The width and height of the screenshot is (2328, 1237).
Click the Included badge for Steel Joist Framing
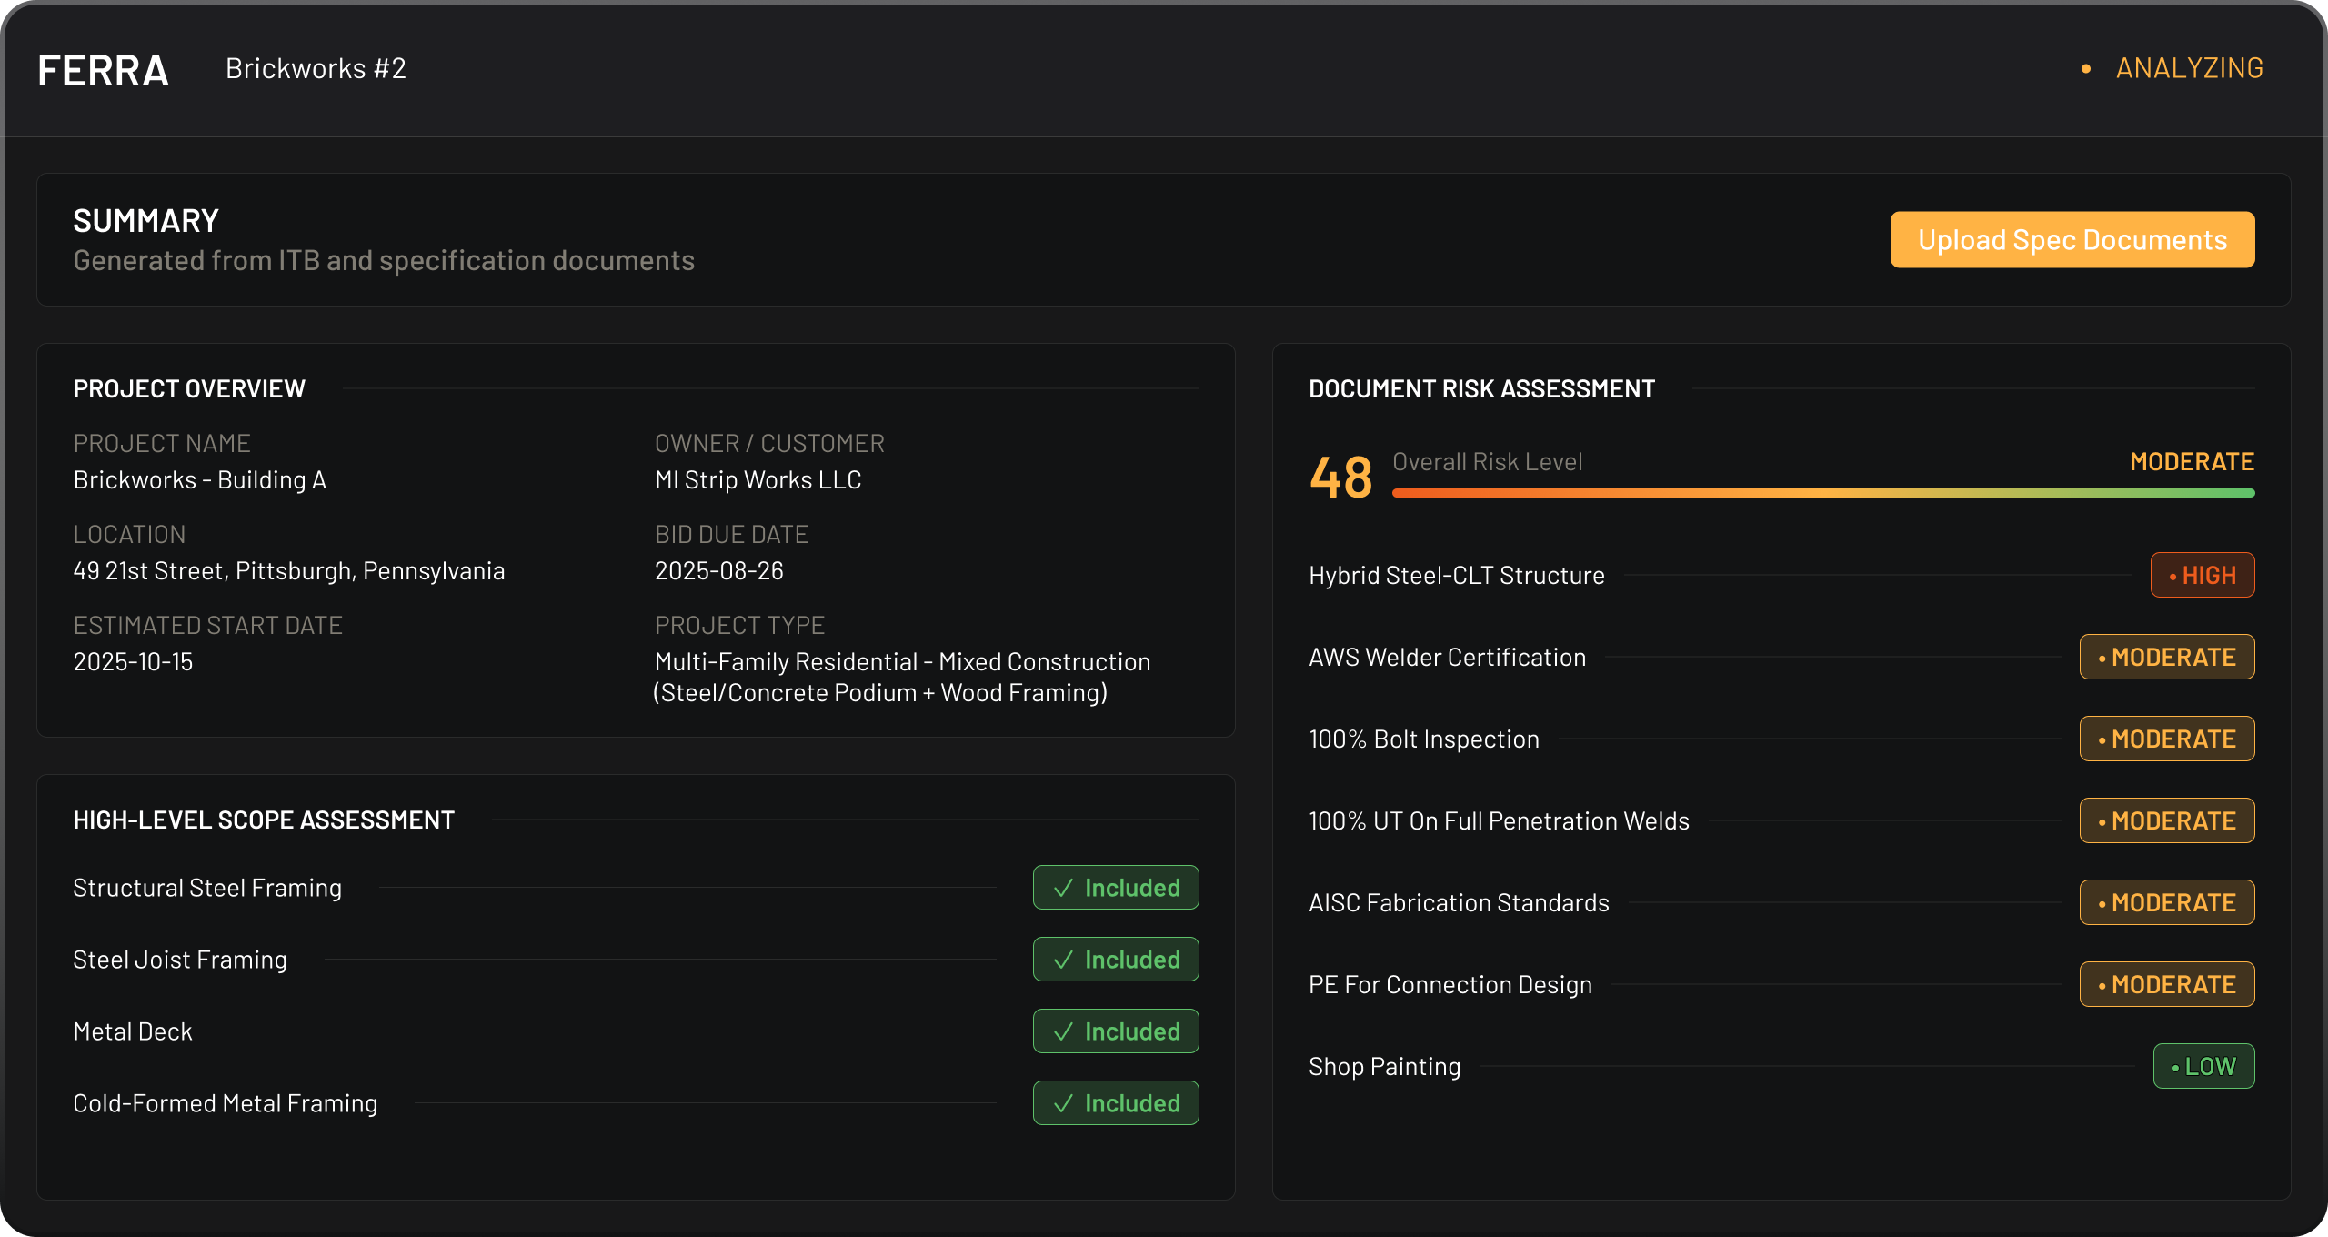(1115, 960)
